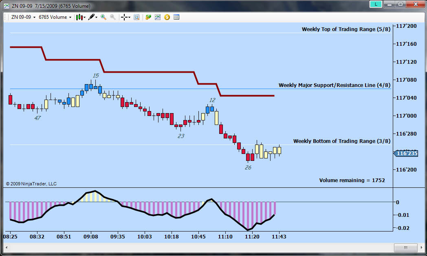
Task: Click the Weekly Bottom of Trading Range label
Action: click(342, 141)
